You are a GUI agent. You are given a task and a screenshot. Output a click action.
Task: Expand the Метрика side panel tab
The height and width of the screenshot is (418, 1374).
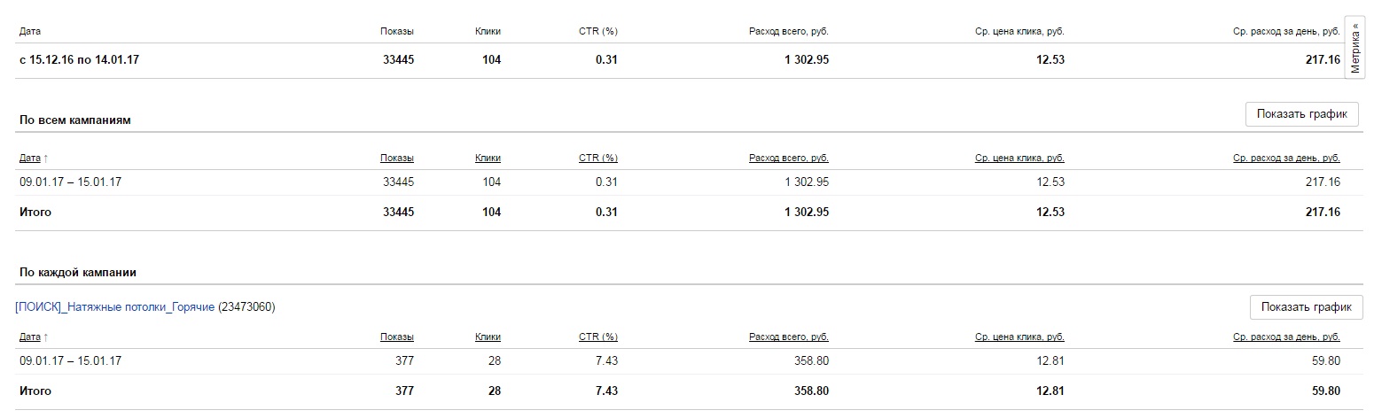coord(1354,48)
